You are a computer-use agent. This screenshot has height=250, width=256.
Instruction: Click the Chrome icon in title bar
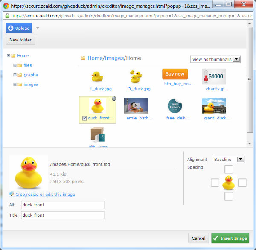[6, 6]
